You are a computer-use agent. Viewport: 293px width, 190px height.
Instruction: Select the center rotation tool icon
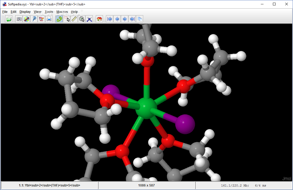(82, 19)
